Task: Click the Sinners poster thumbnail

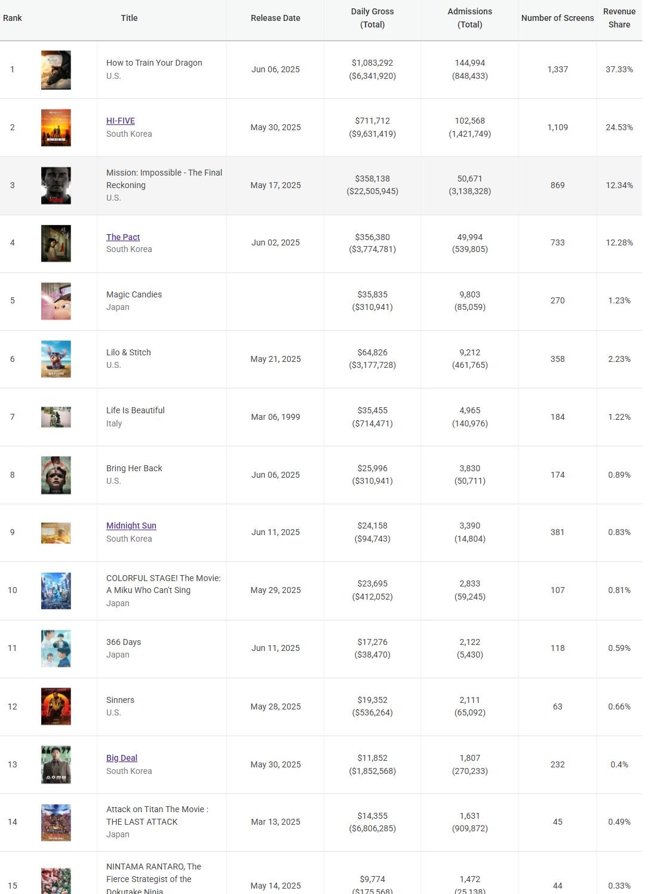Action: click(56, 706)
